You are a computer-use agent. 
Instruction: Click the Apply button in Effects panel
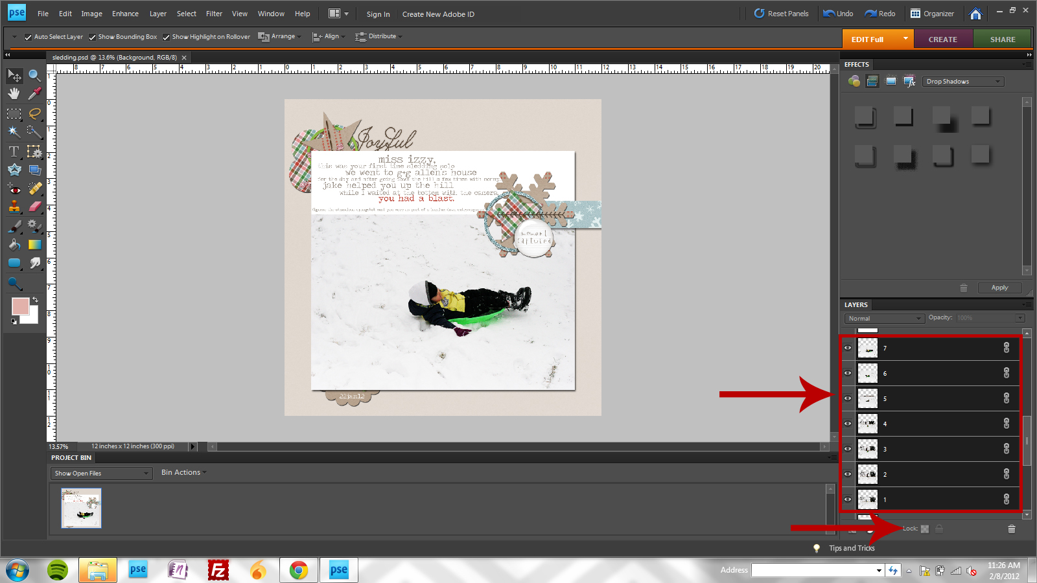click(999, 287)
